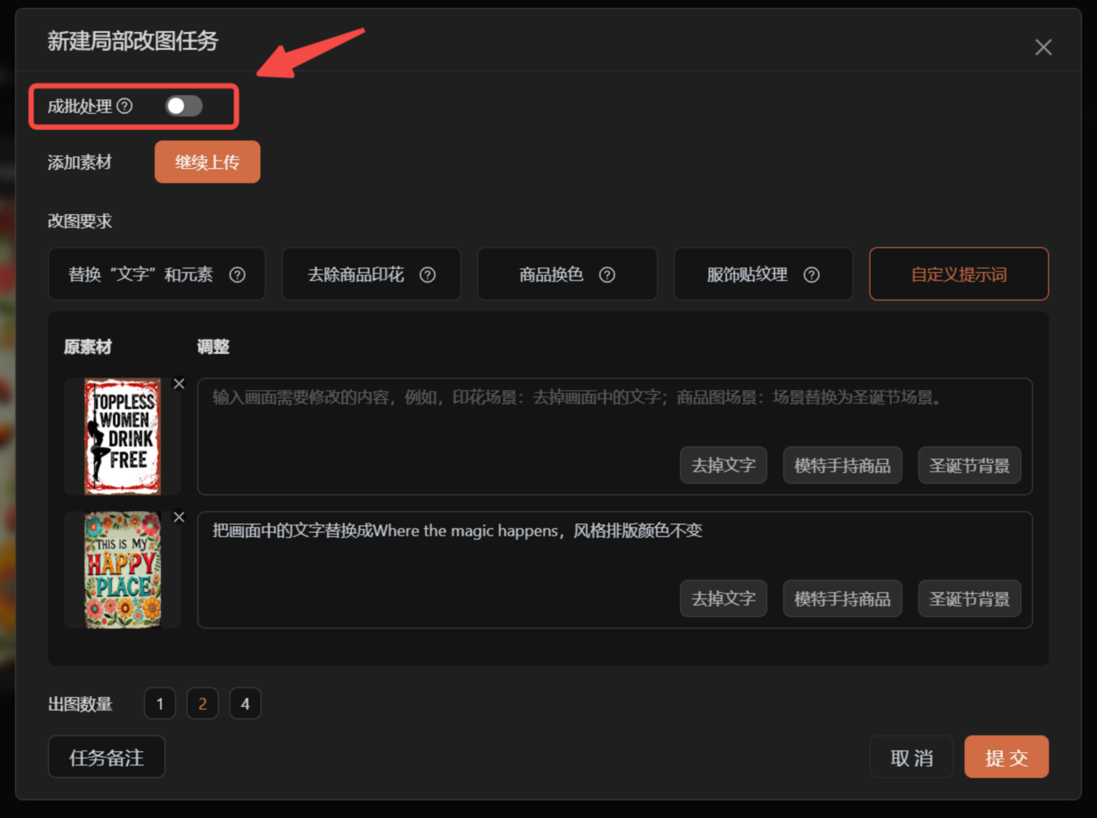The width and height of the screenshot is (1097, 818).
Task: Toggle the 成批处理 batch switch
Action: tap(184, 106)
